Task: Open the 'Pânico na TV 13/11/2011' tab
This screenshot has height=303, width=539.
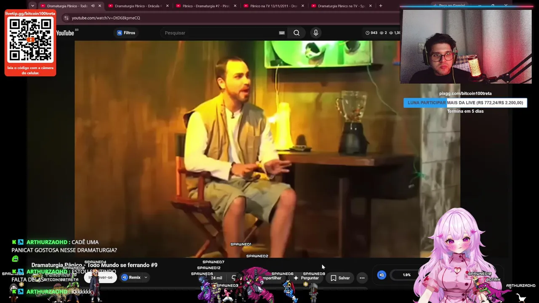Action: (273, 6)
